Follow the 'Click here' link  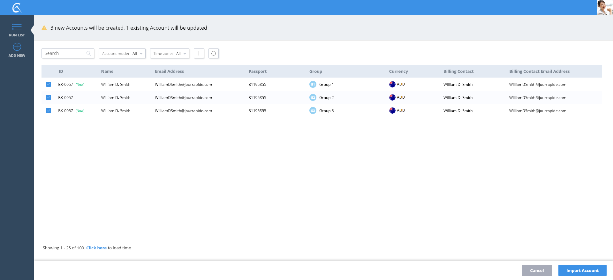click(96, 248)
